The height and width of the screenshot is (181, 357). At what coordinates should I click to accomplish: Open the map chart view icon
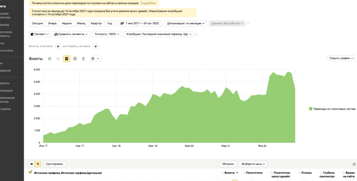coord(83,59)
